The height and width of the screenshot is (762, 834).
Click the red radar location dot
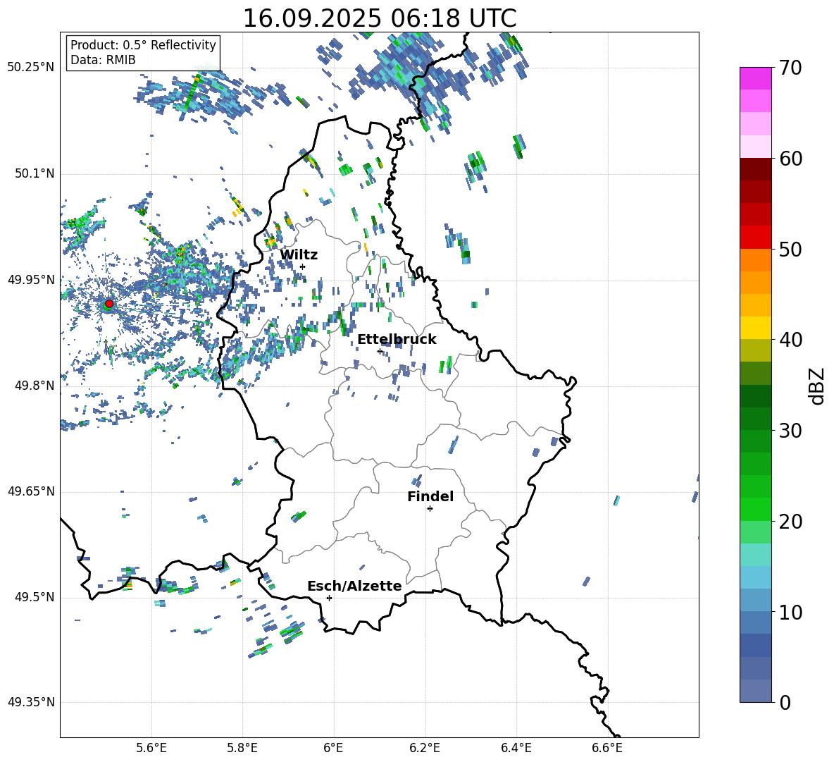(x=109, y=304)
